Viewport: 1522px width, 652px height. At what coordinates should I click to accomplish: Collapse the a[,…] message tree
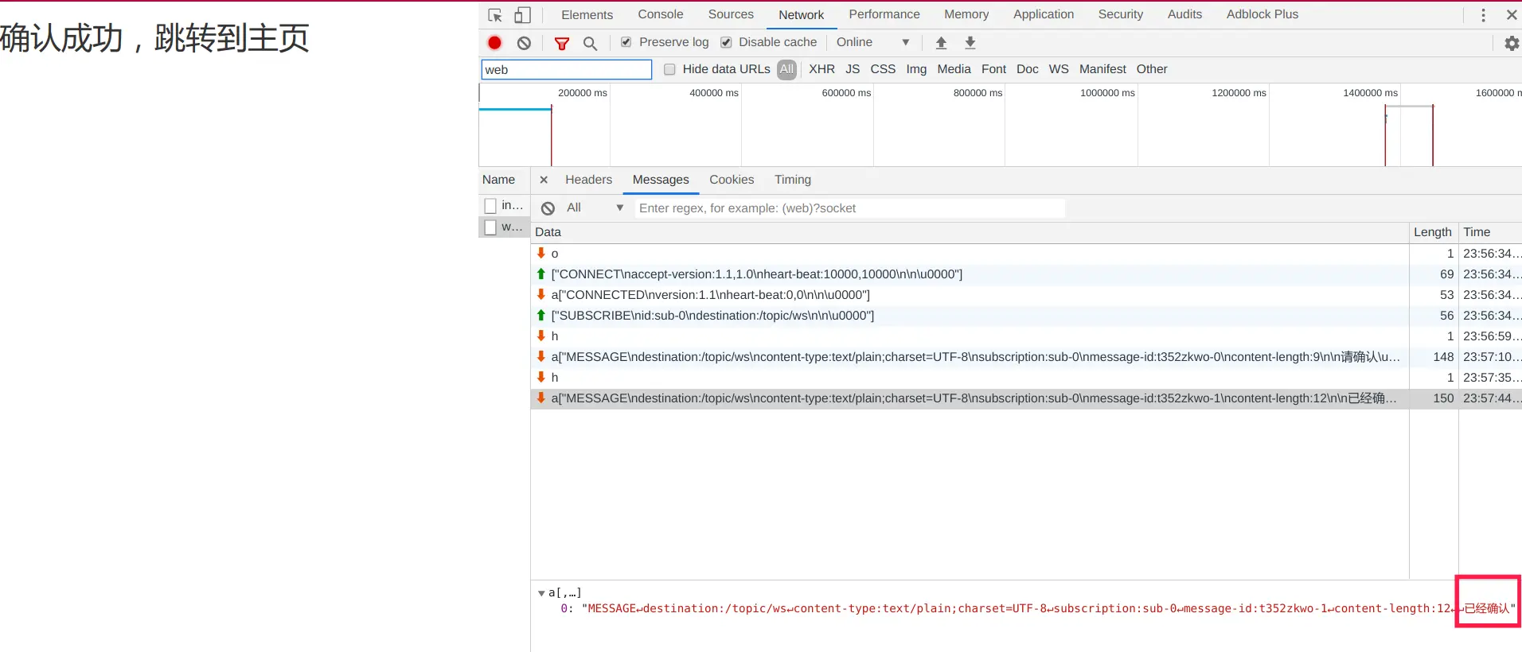point(541,593)
